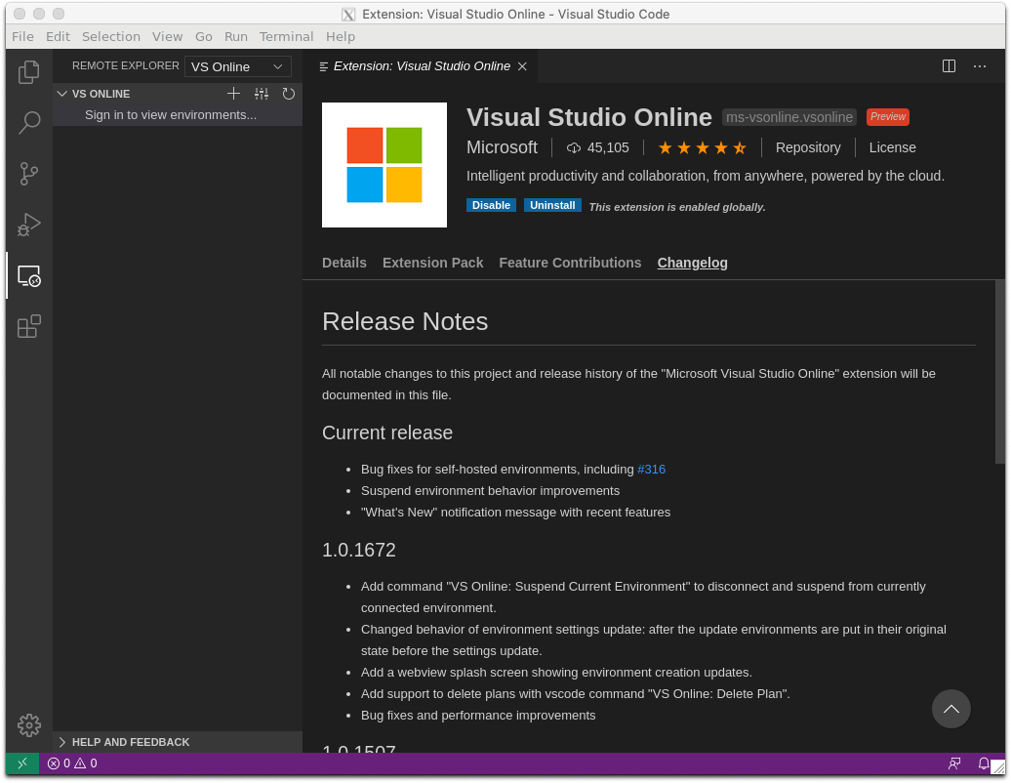
Task: Open the Extensions view
Action: [x=29, y=326]
